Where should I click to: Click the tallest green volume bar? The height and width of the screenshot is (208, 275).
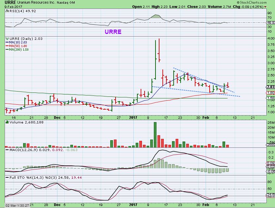pos(155,135)
